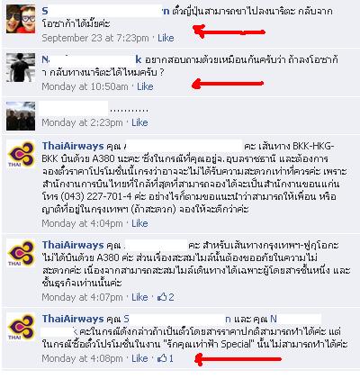Open the black-and-white profile photo of second commenter
Image resolution: width=360 pixels, height=379 pixels.
pos(21,68)
